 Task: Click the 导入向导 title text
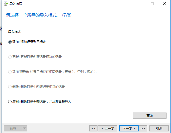tap(16, 4)
